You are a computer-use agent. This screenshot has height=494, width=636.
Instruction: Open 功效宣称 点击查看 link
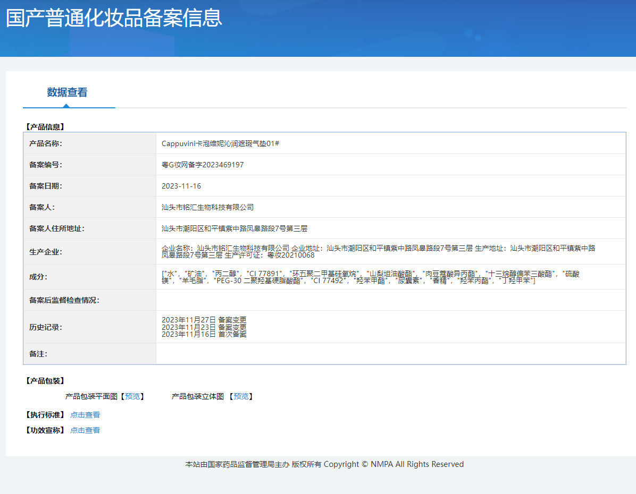point(85,430)
